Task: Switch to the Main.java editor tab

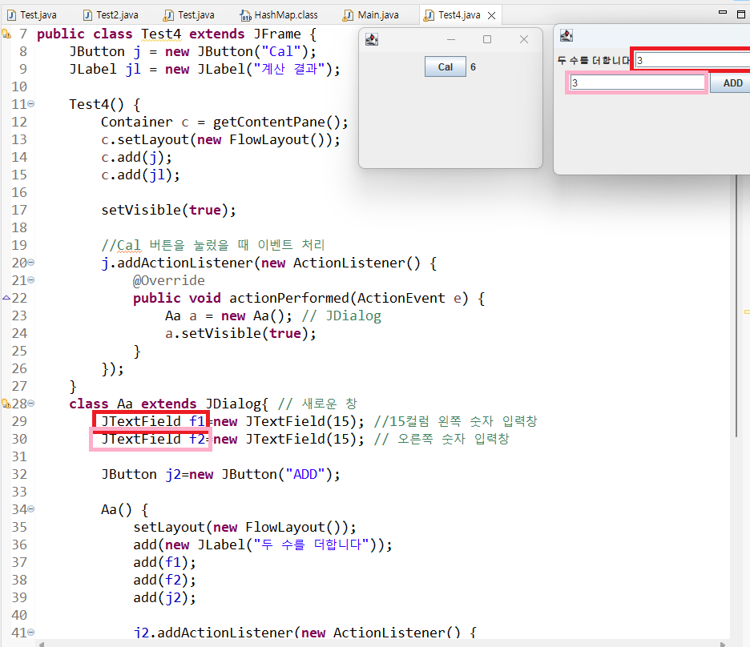Action: (371, 15)
